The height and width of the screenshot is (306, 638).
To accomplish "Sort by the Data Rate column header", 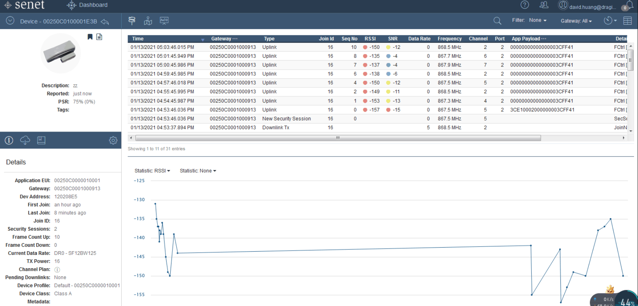I will click(419, 39).
